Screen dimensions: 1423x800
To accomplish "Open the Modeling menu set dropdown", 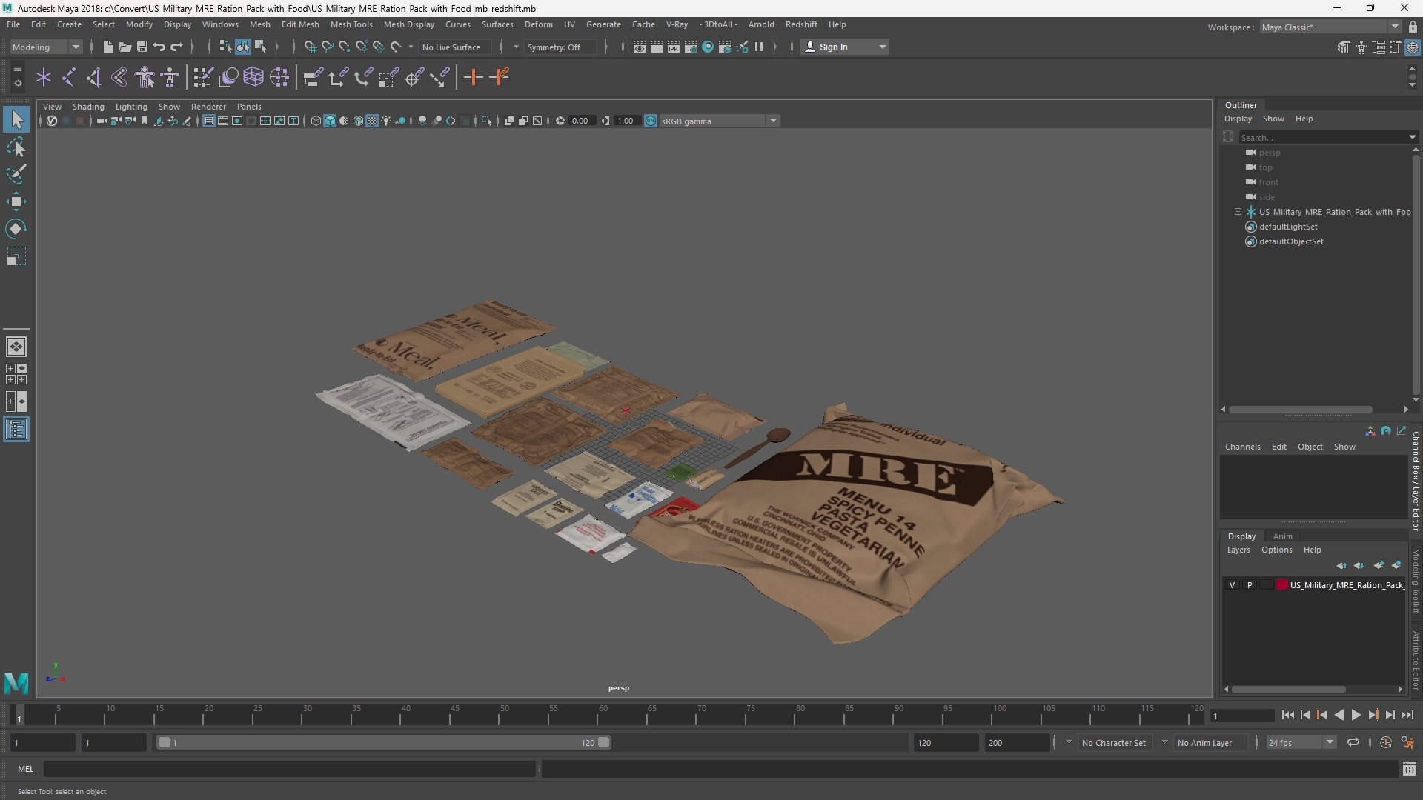I will tap(46, 47).
